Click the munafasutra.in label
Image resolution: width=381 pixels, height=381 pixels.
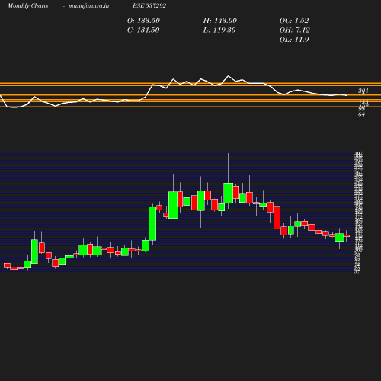coord(88,6)
